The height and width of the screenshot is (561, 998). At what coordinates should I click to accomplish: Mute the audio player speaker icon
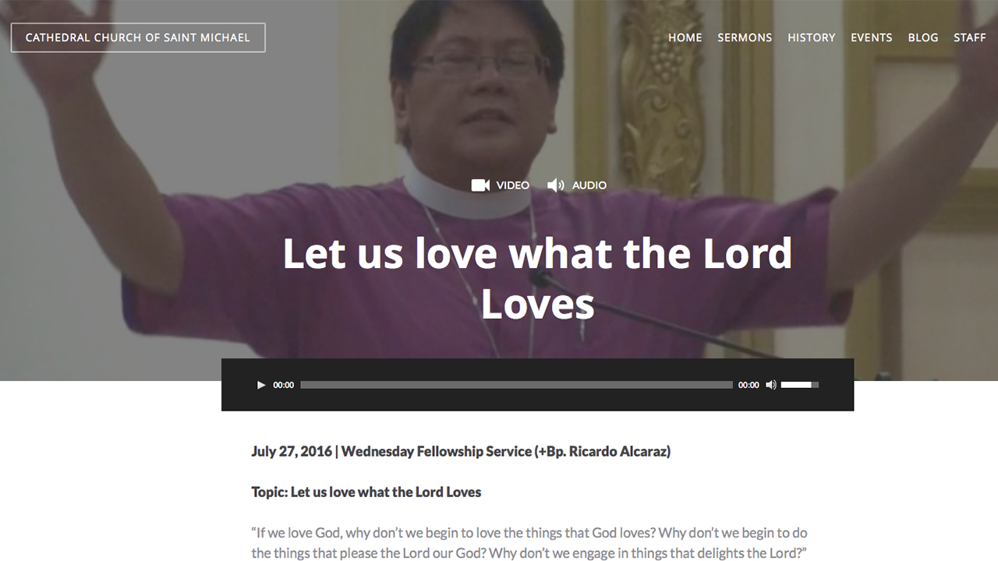771,385
